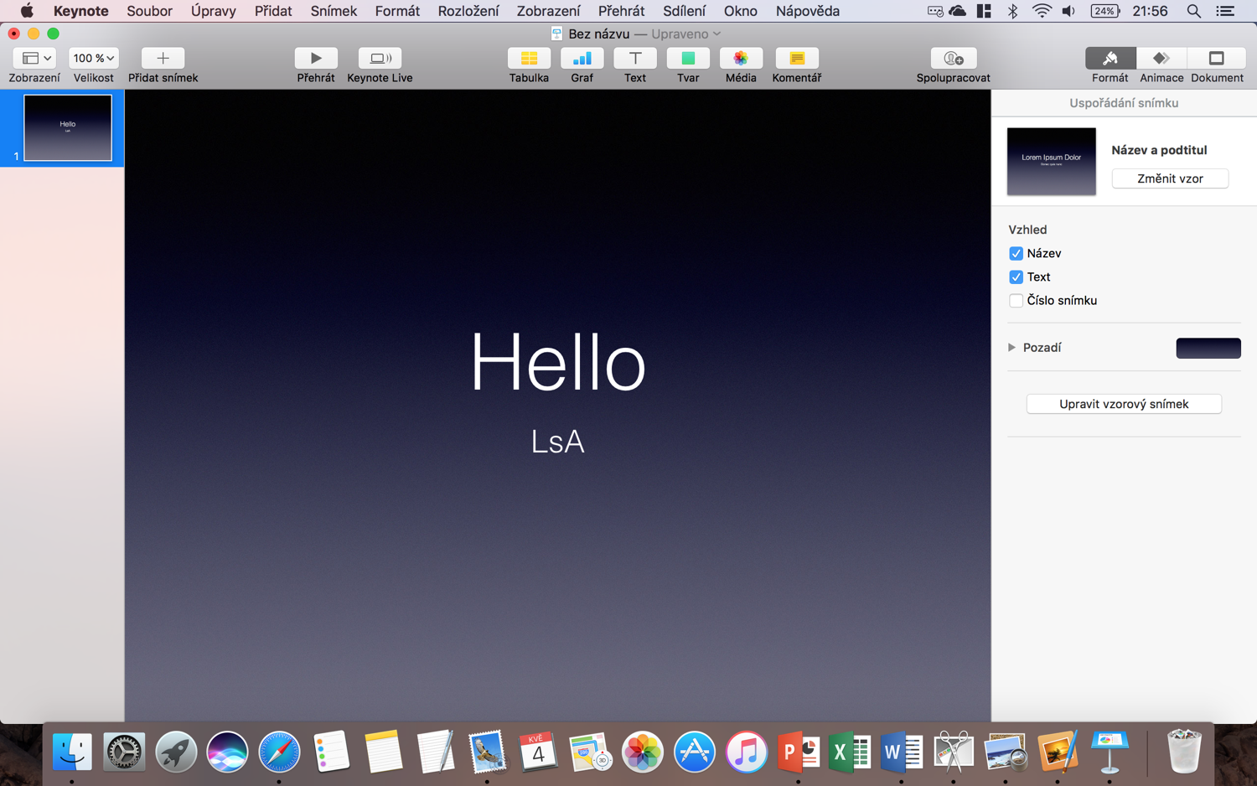Insert a table with the Tabulka icon
This screenshot has height=786, width=1257.
point(529,59)
